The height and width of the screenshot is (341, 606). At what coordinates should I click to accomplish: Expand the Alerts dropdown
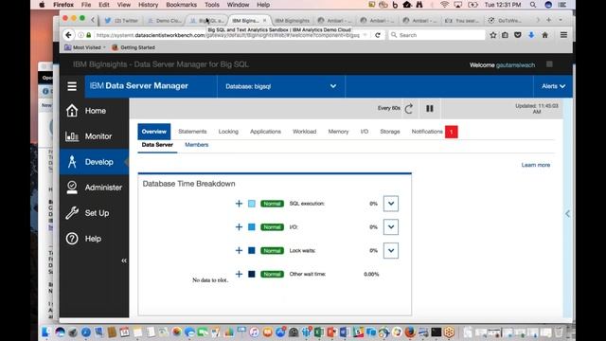553,86
